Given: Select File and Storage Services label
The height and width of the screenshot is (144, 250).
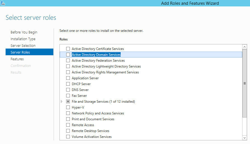Looking at the screenshot, I should (103, 102).
